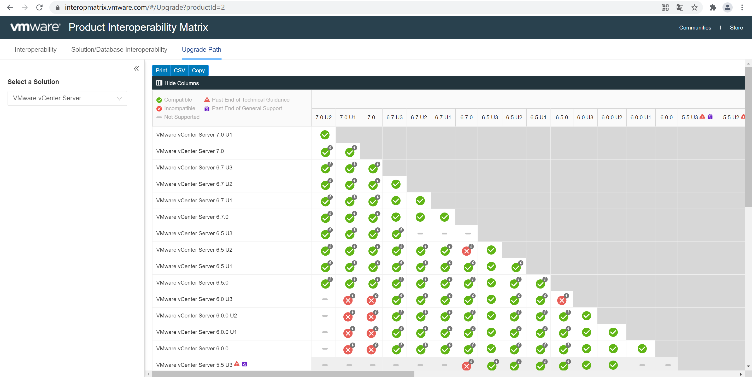Image resolution: width=752 pixels, height=377 pixels.
Task: Open the Communities link
Action: (x=695, y=27)
